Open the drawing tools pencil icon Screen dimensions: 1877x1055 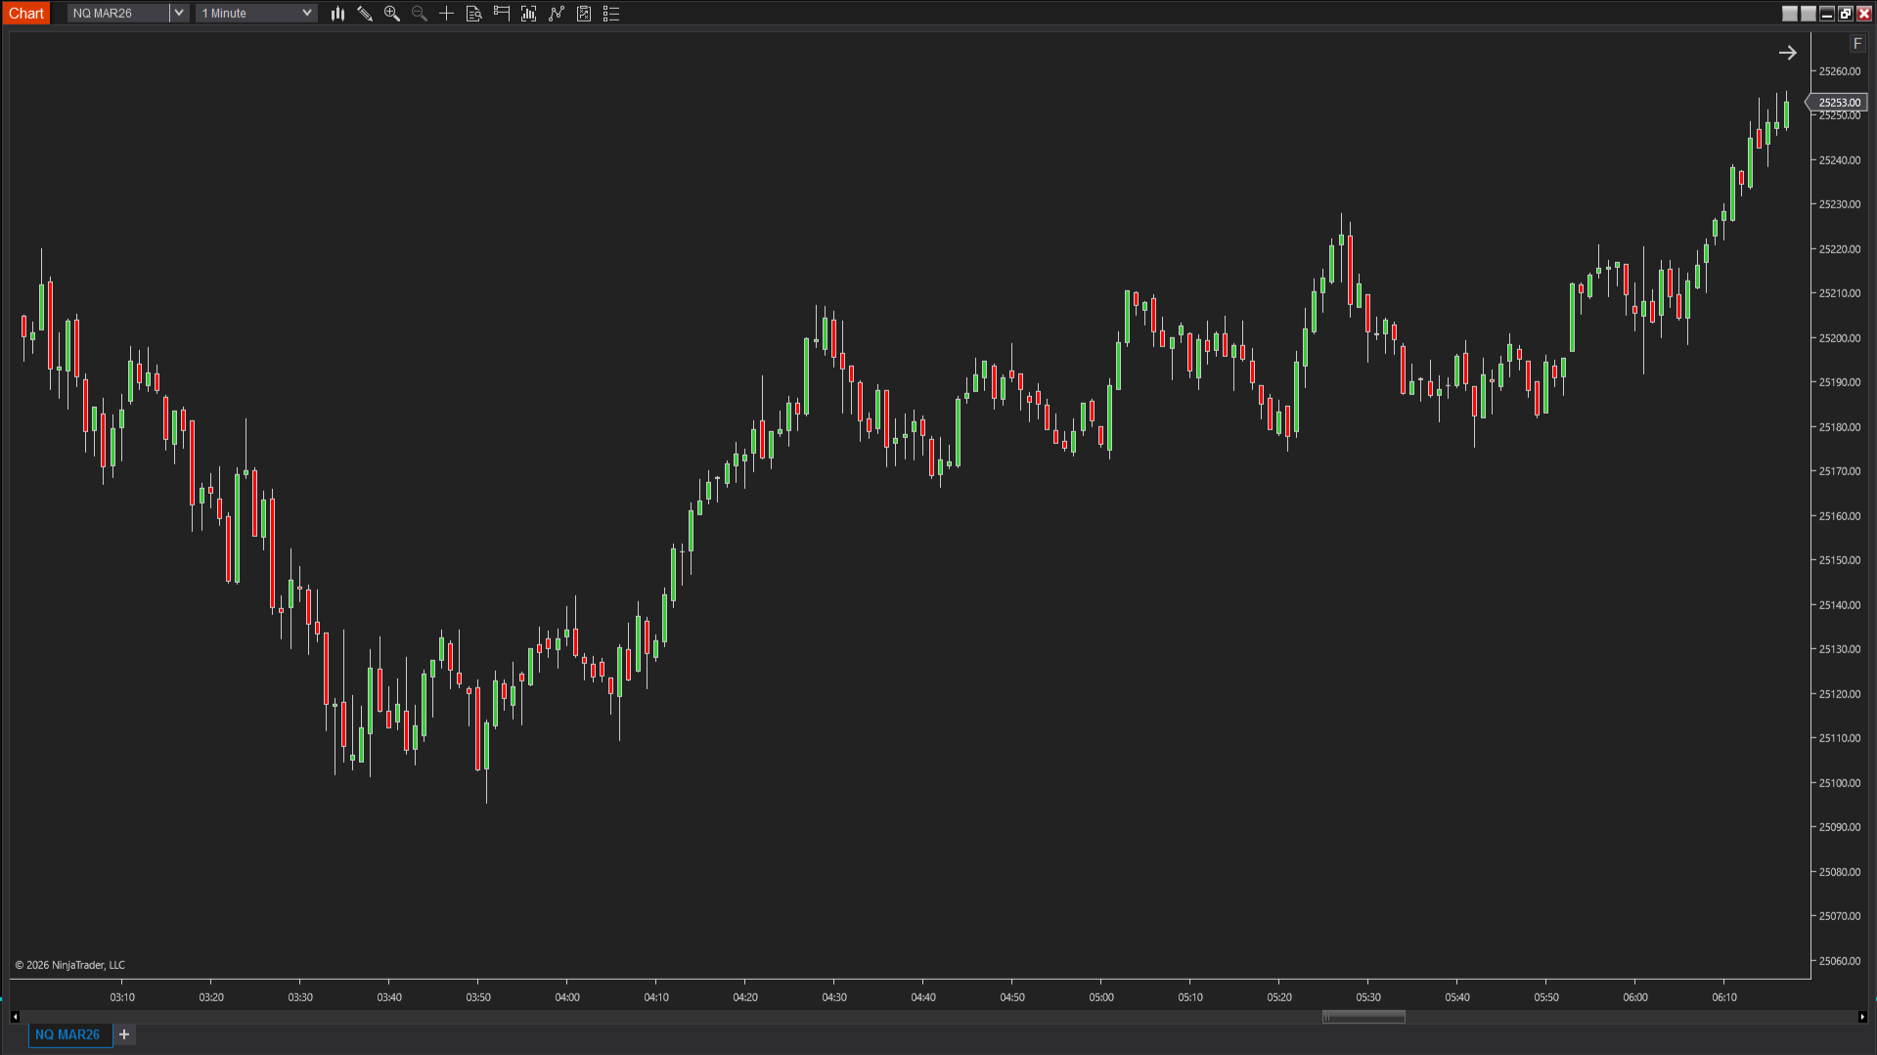click(x=365, y=14)
